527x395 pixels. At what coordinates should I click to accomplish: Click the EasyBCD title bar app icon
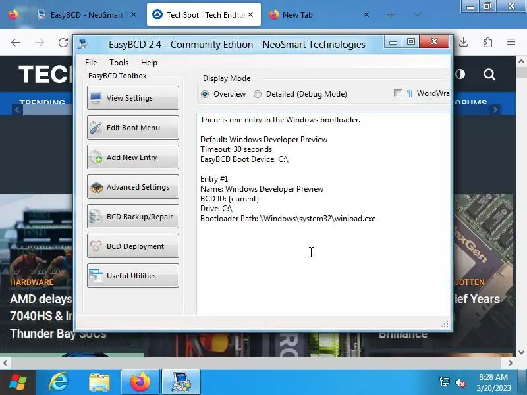[83, 44]
